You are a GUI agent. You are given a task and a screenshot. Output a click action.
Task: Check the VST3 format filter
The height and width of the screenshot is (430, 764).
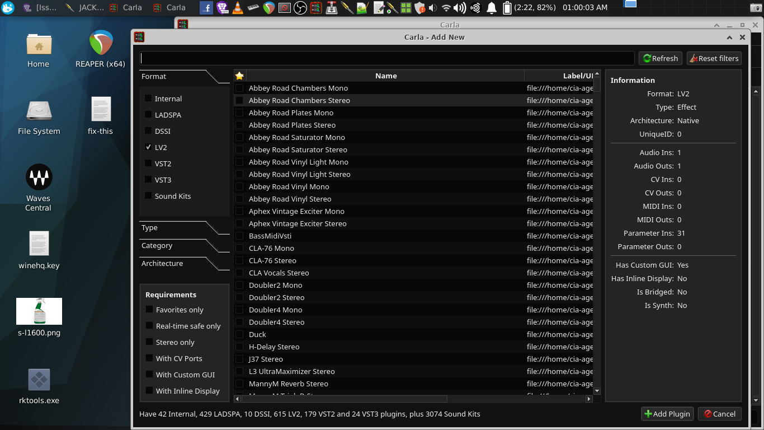point(148,180)
